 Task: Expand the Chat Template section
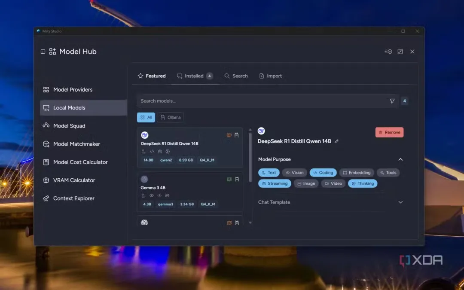coord(400,202)
